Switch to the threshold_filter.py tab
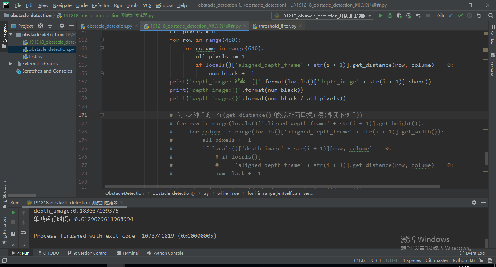Screen dimensions: 496x267 pos(277,26)
